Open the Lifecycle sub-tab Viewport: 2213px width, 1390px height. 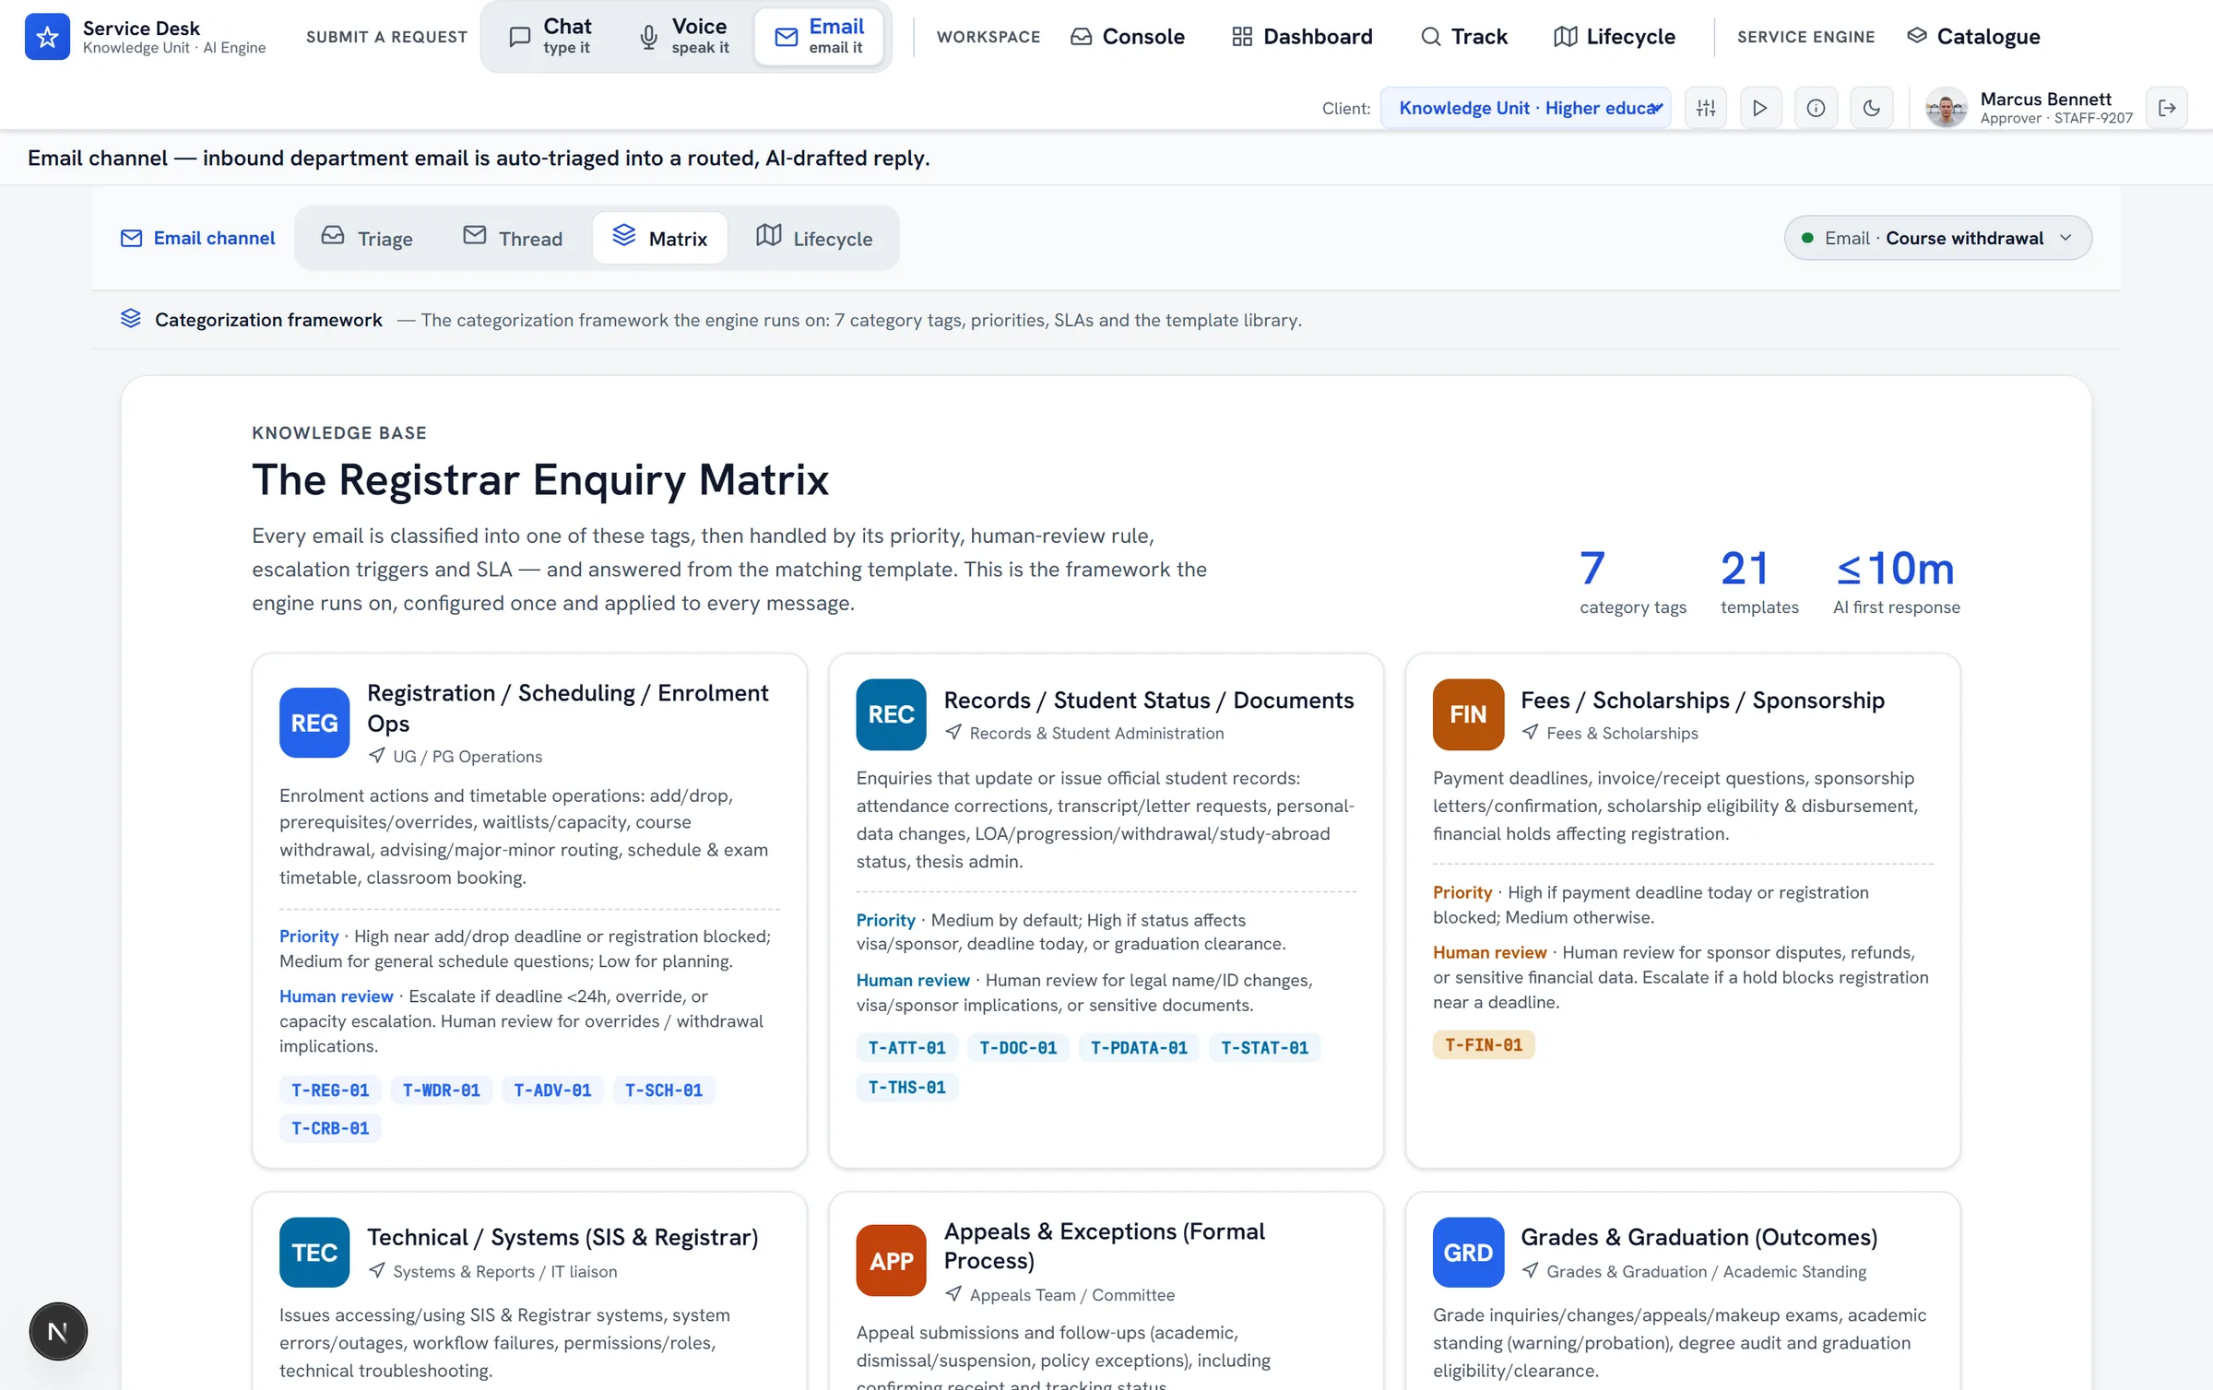point(814,238)
